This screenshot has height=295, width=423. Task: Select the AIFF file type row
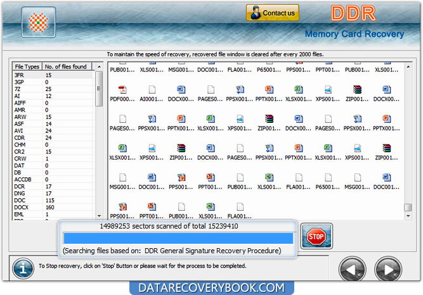(53, 103)
